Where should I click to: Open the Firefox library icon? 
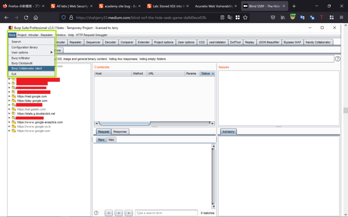(x=283, y=18)
